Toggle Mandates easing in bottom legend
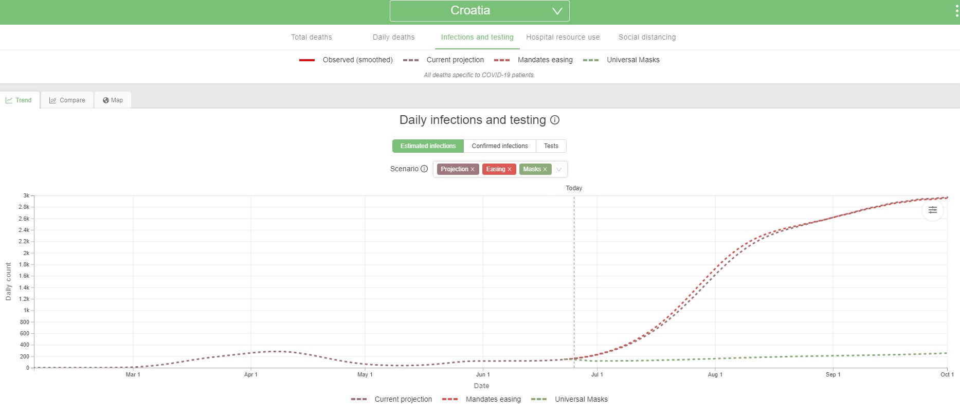960x414 pixels. point(493,399)
